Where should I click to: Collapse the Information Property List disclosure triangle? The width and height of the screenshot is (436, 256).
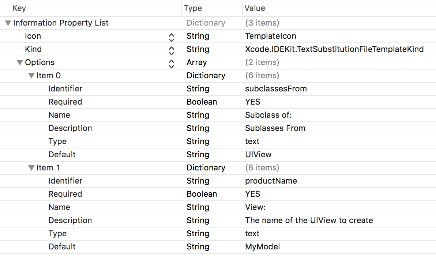pyautogui.click(x=7, y=23)
